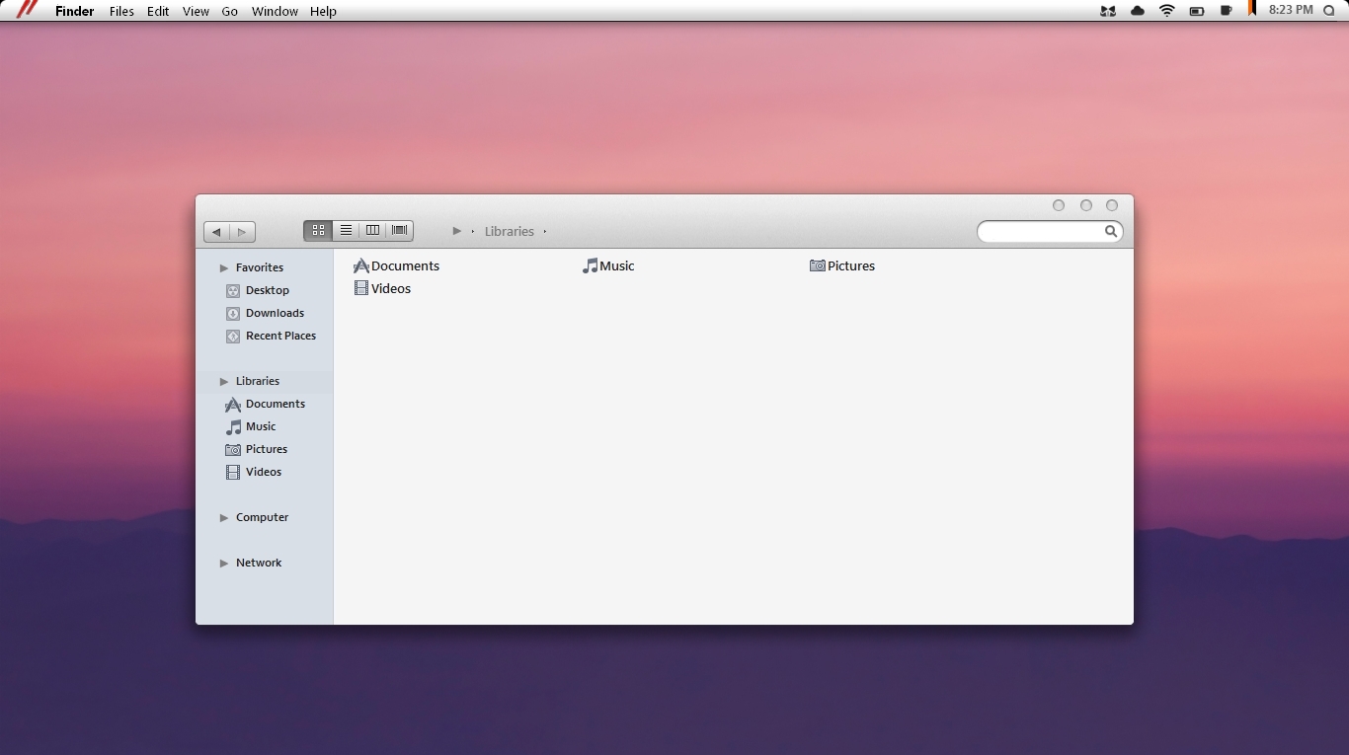Click the bow tie icon in the menu bar
The width and height of the screenshot is (1349, 755).
point(1108,11)
